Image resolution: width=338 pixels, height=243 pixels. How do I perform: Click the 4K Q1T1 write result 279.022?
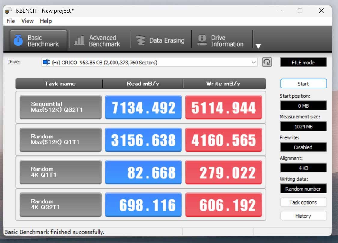tap(224, 172)
